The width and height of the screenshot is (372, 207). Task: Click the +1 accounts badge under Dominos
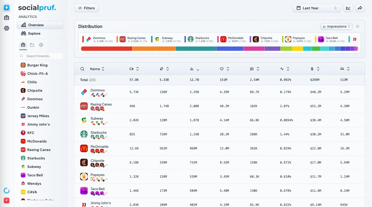click(x=106, y=95)
